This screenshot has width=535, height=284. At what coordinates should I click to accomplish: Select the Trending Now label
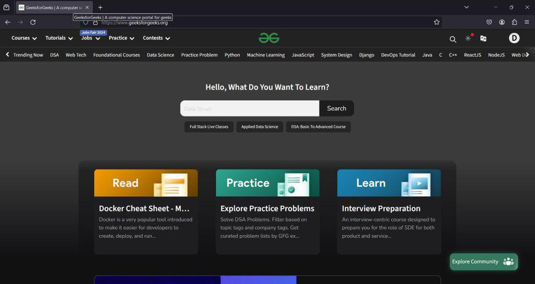(x=28, y=55)
